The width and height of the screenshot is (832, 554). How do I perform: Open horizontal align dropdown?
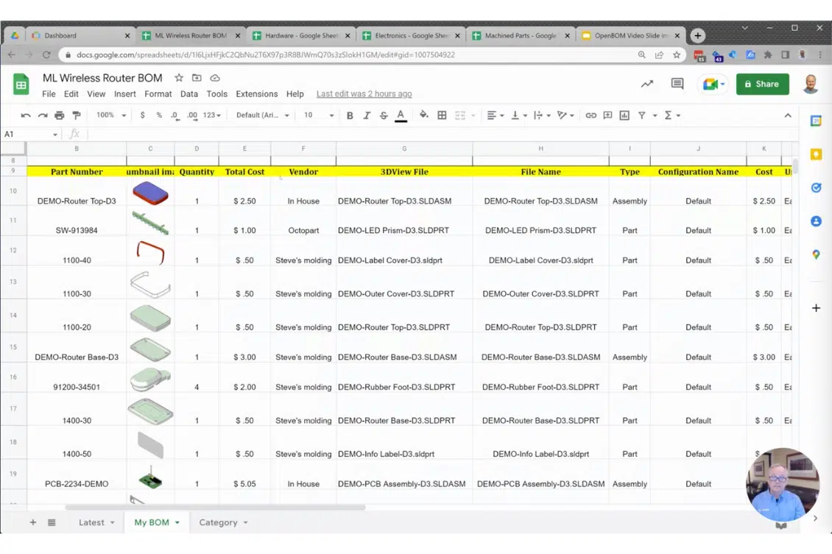(x=495, y=115)
